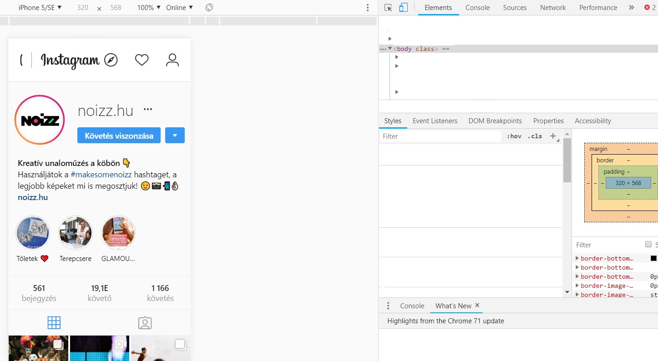Toggle .cls class editor
Image resolution: width=658 pixels, height=361 pixels.
pos(535,136)
